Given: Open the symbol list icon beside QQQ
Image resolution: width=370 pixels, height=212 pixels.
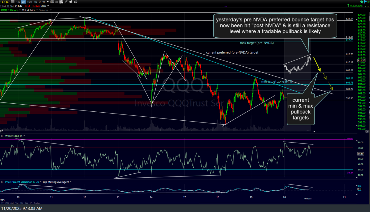Looking at the screenshot, I should (13, 2).
